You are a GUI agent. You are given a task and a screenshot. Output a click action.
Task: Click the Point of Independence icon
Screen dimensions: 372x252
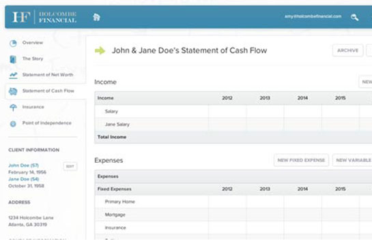13,123
